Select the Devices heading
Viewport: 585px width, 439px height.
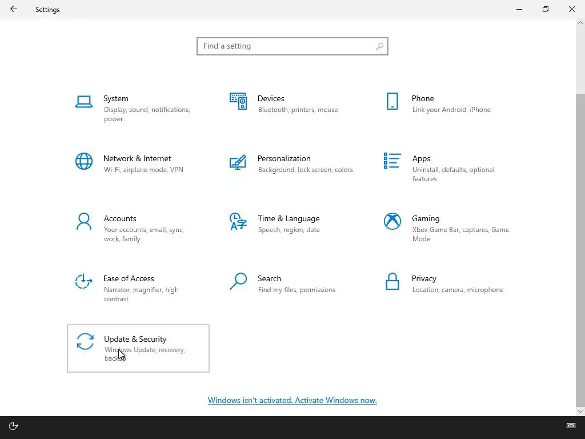tap(271, 98)
